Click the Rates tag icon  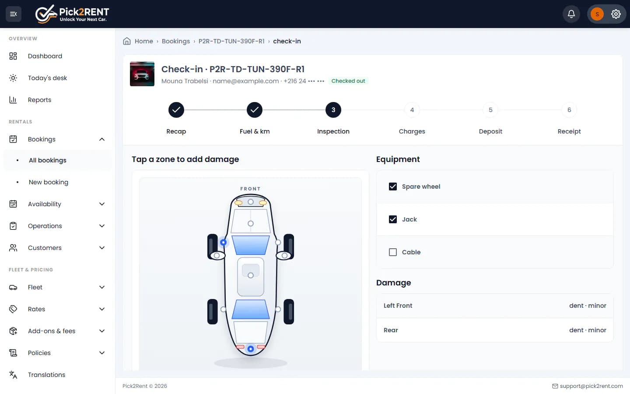pos(13,309)
